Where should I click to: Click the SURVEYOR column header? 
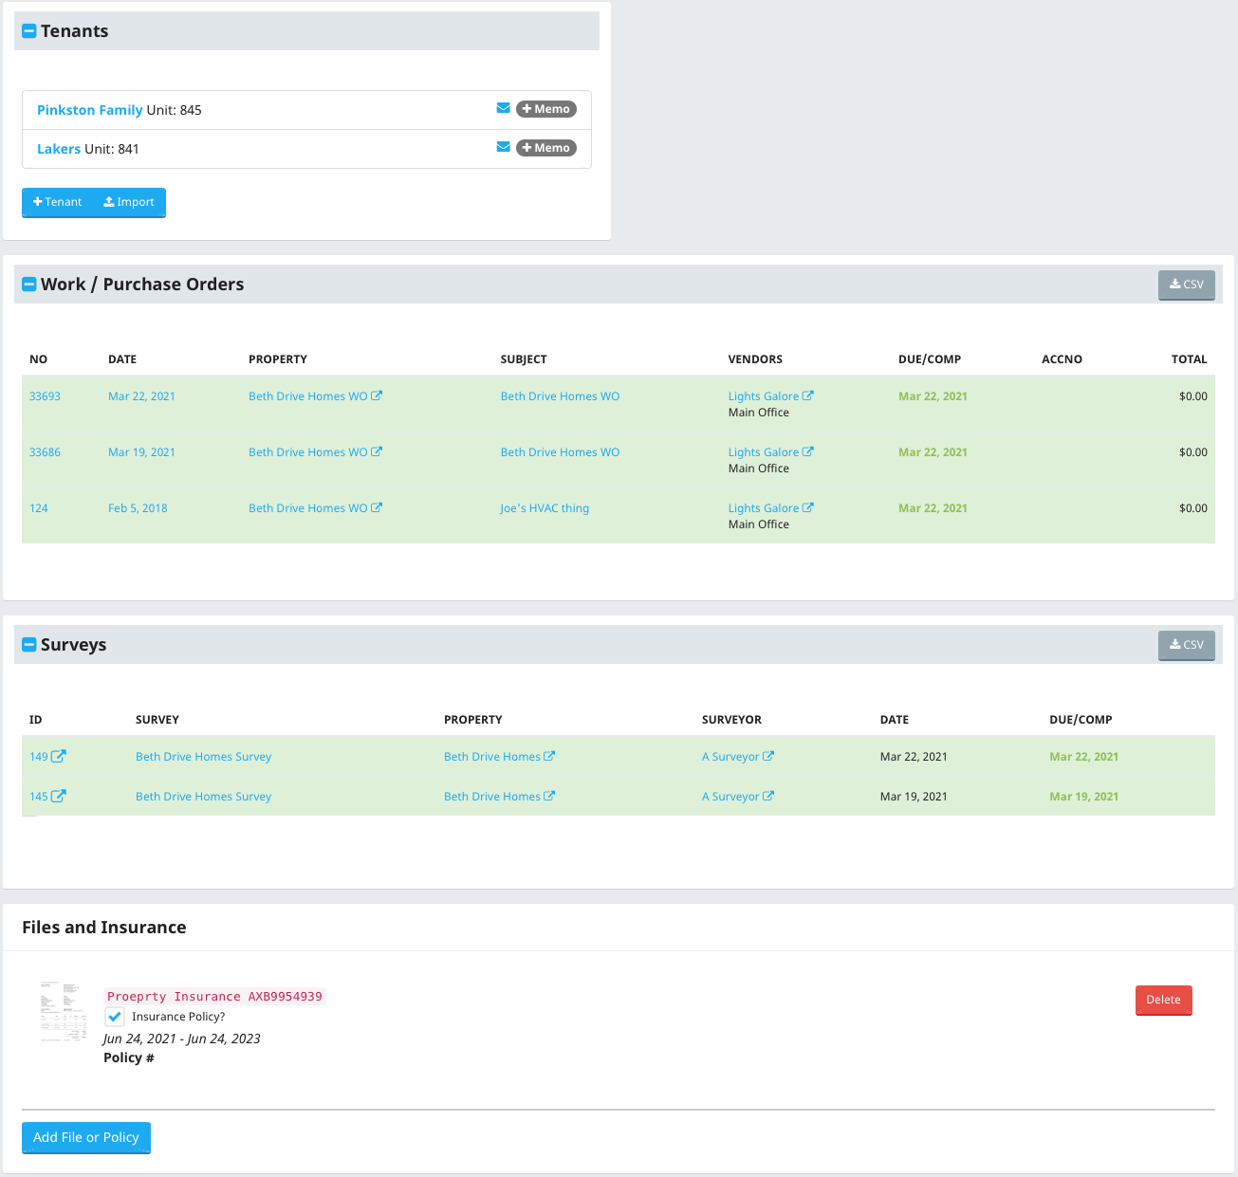coord(731,720)
